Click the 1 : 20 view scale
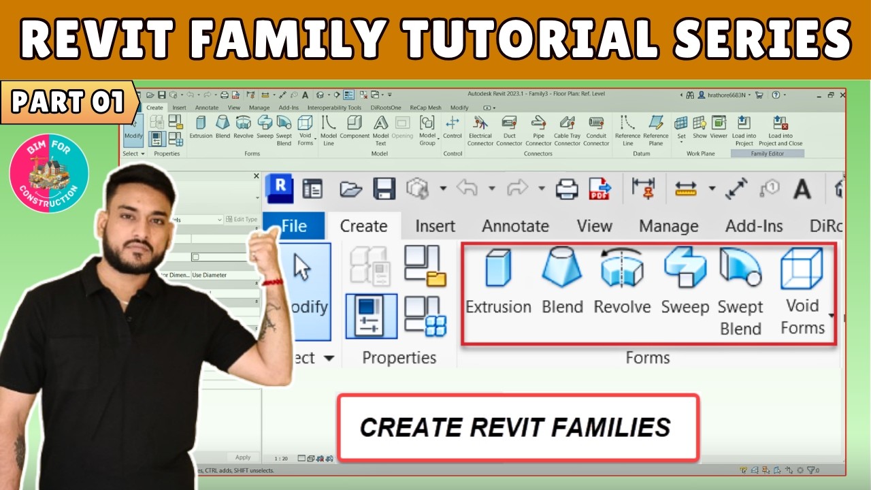This screenshot has width=871, height=490. [x=280, y=459]
